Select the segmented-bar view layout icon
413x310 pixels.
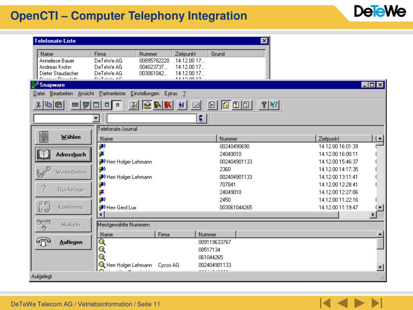75,105
